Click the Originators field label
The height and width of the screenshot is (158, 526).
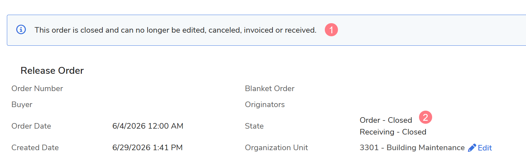265,104
